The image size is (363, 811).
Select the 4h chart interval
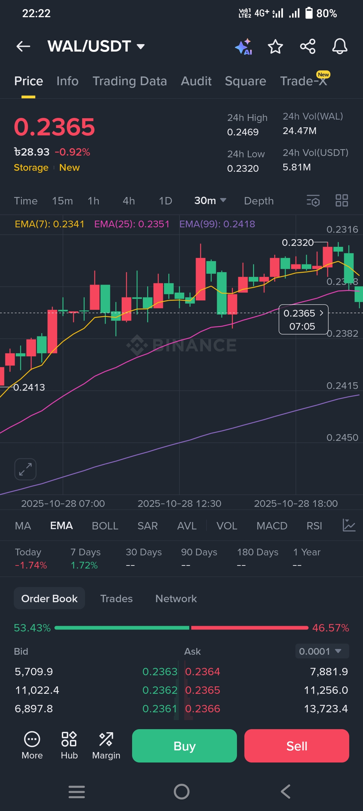tap(129, 201)
